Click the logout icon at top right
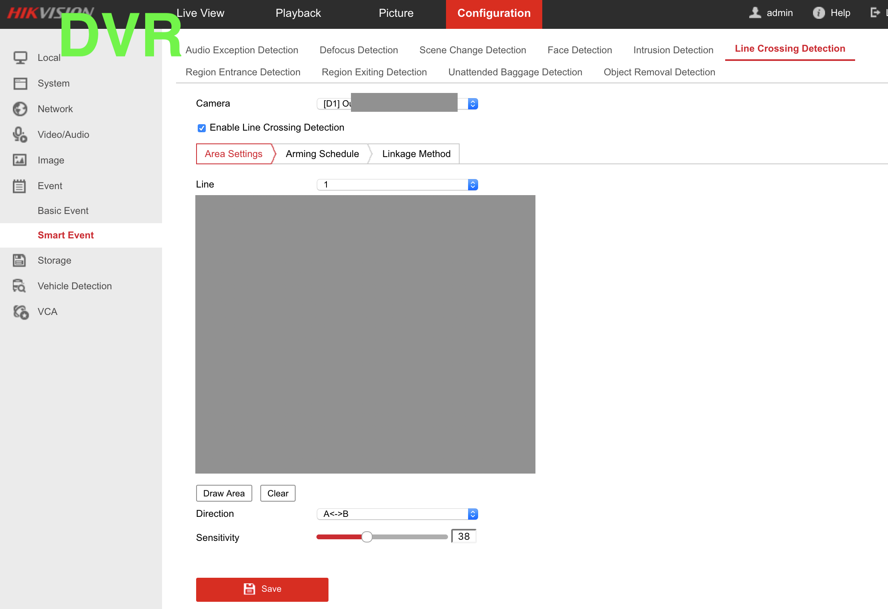This screenshot has width=888, height=609. [875, 13]
